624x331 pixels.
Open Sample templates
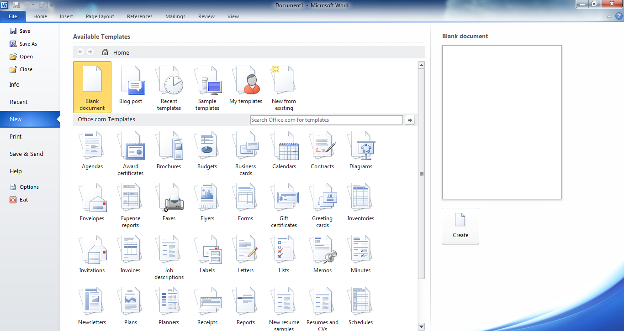tap(207, 88)
